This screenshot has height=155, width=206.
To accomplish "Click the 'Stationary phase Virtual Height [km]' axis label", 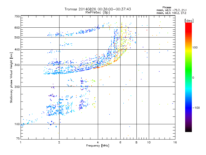I will [11, 78].
